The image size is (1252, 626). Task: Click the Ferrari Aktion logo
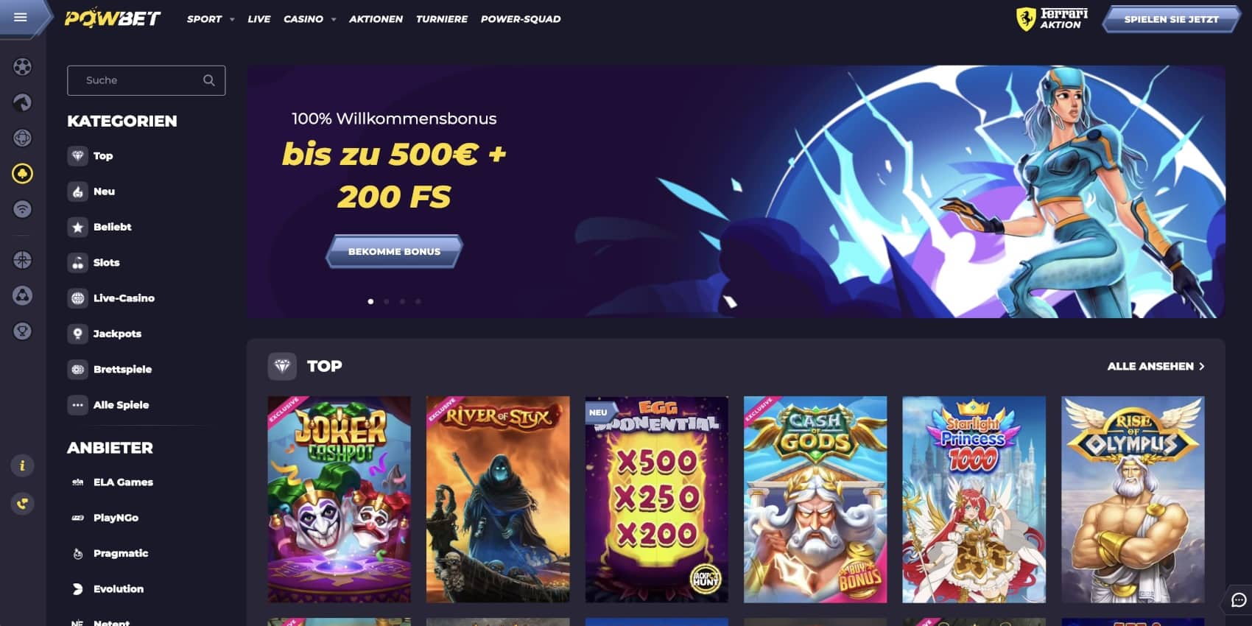tap(1052, 18)
